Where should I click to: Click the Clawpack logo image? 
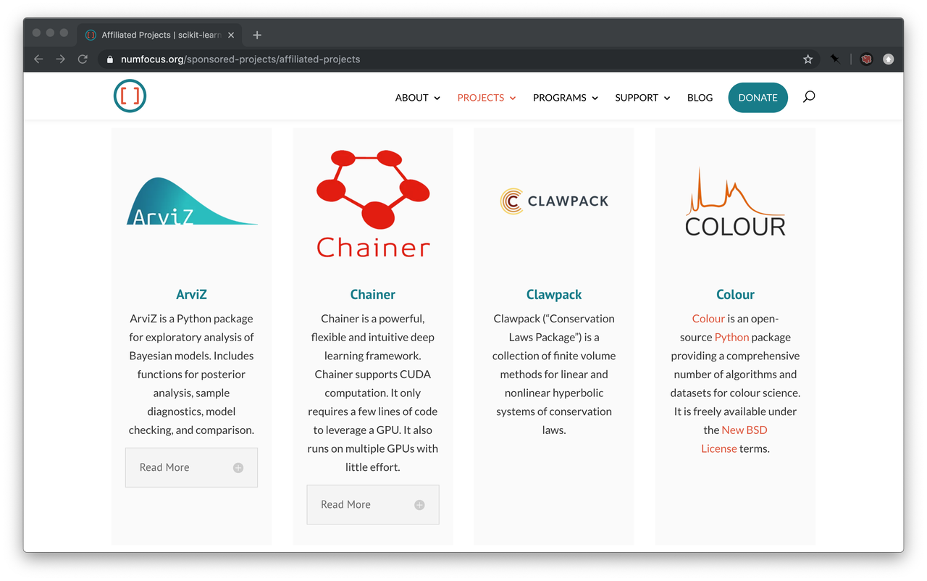(554, 201)
